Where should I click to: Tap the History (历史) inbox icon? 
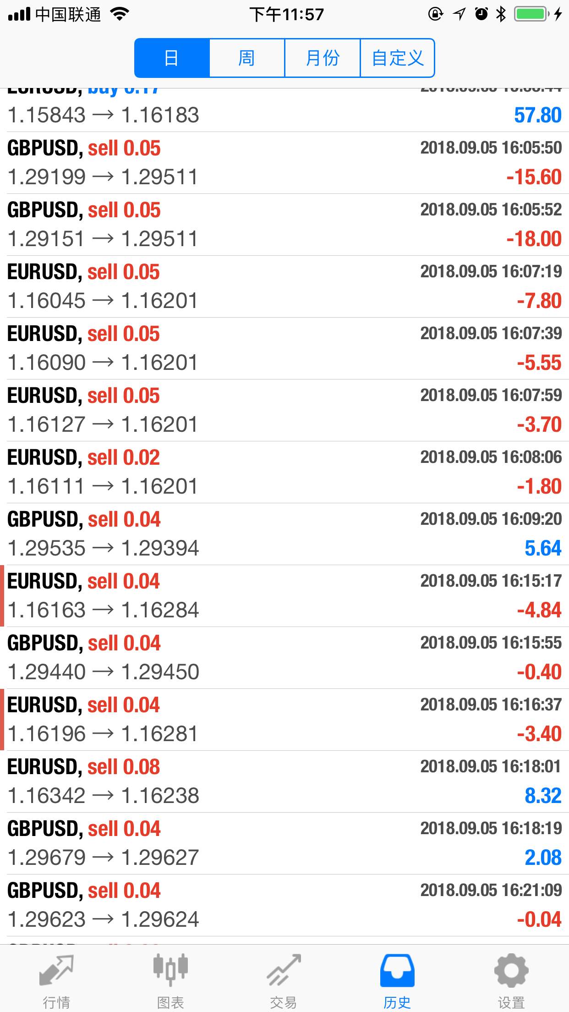click(397, 970)
